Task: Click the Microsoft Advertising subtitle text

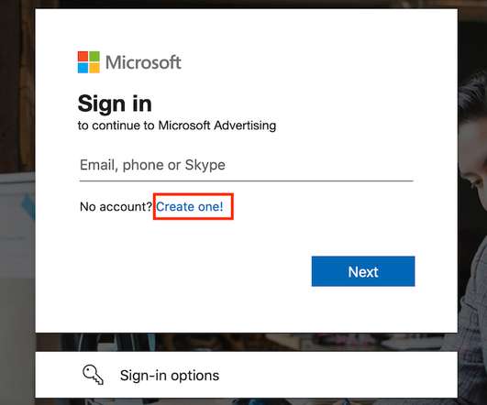Action: click(x=177, y=126)
